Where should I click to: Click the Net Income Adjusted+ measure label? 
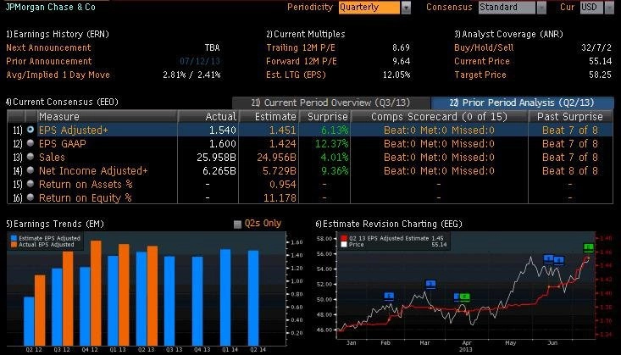[93, 170]
